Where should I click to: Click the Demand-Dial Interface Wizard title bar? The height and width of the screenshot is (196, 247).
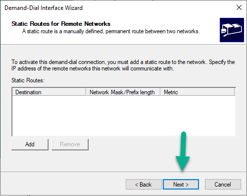point(115,8)
